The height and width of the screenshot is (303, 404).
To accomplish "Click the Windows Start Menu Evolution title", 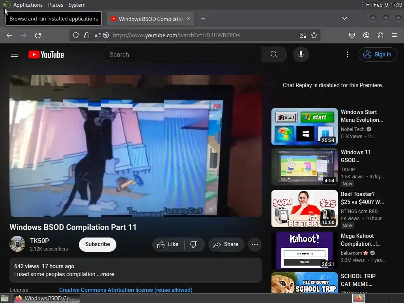I will (362, 116).
